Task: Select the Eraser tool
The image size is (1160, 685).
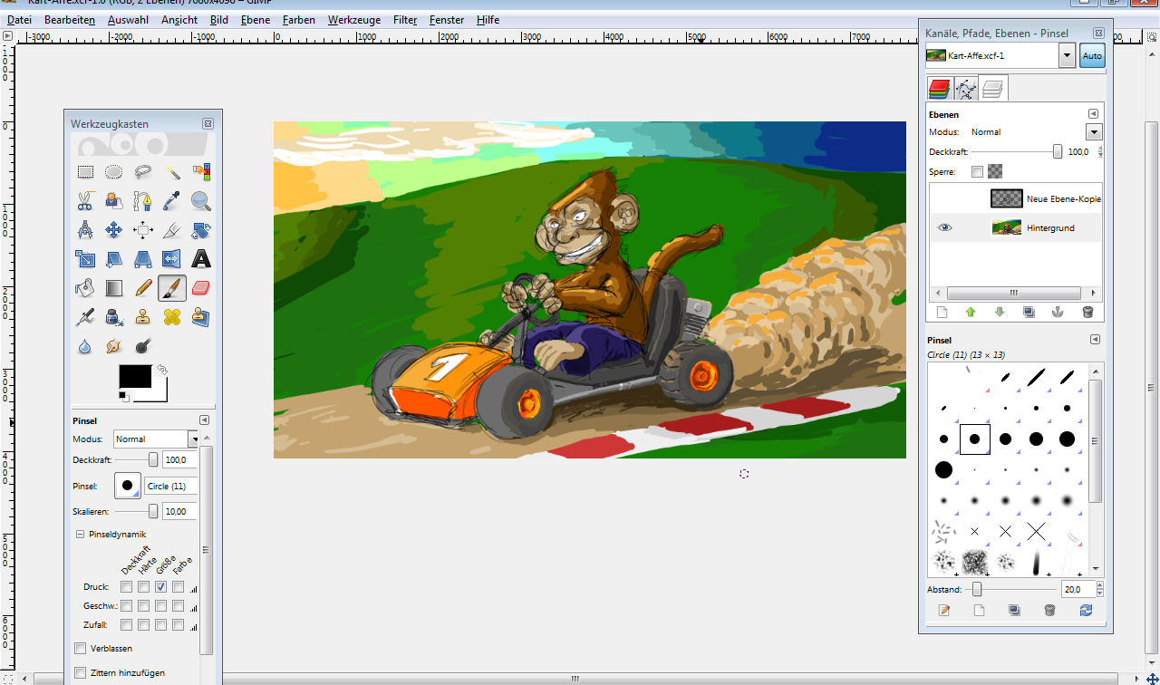Action: point(201,288)
